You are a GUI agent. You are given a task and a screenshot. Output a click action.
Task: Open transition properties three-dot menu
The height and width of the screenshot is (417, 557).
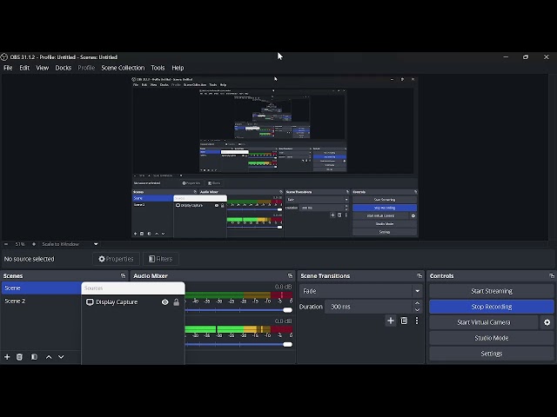click(417, 321)
